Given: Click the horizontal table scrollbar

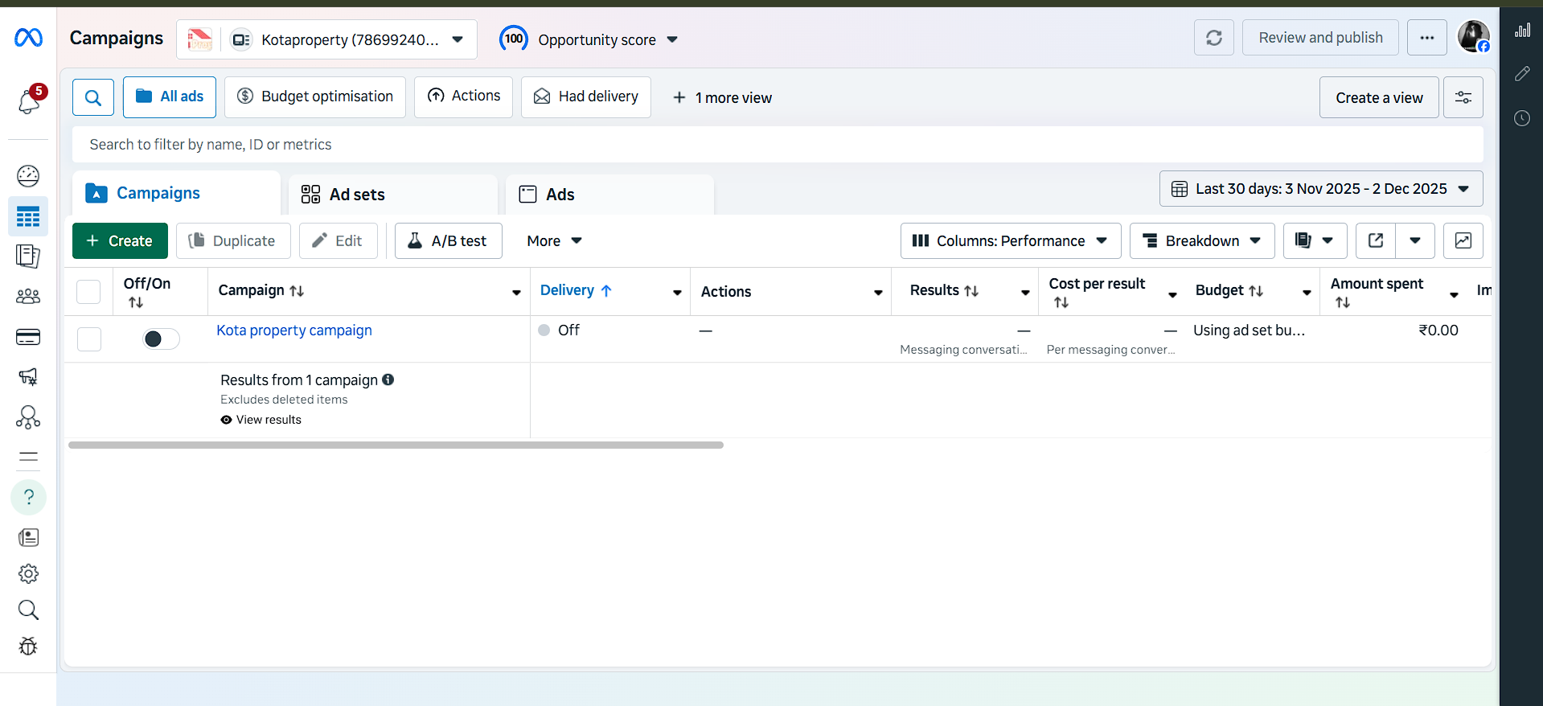Looking at the screenshot, I should point(396,445).
